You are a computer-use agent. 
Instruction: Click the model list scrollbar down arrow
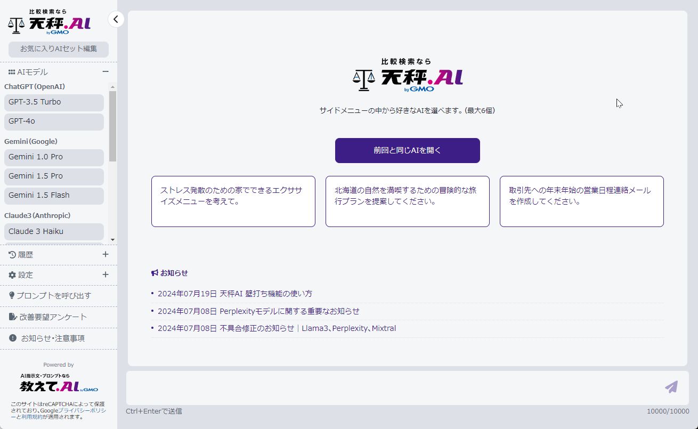[112, 240]
